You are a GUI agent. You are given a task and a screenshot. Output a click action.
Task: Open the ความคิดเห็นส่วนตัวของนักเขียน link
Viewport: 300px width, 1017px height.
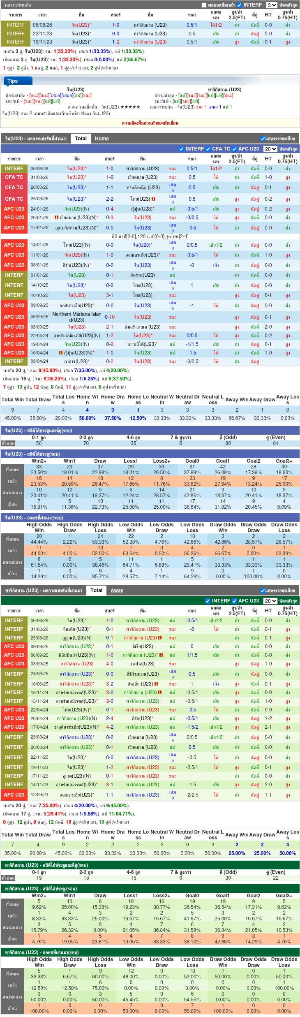[x=150, y=123]
